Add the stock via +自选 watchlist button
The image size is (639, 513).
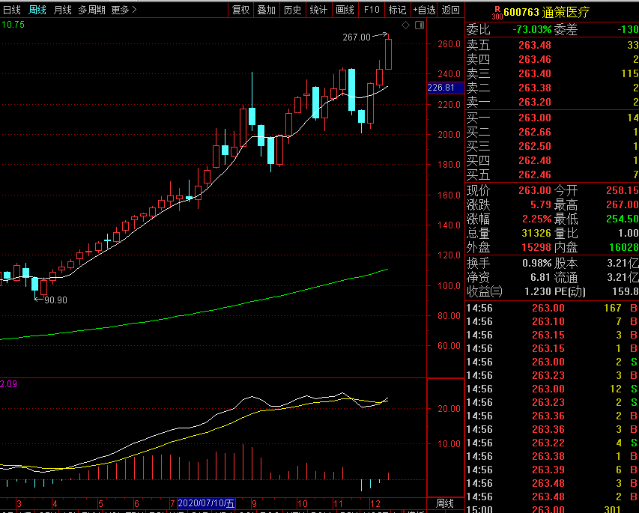point(424,10)
